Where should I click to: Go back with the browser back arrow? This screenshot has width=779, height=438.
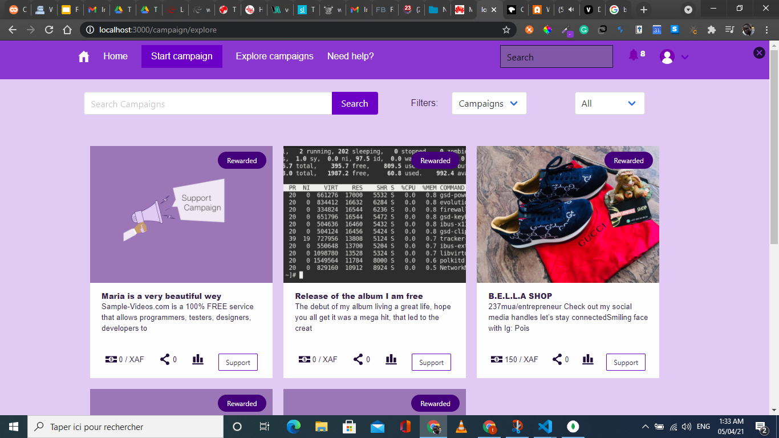pos(13,30)
